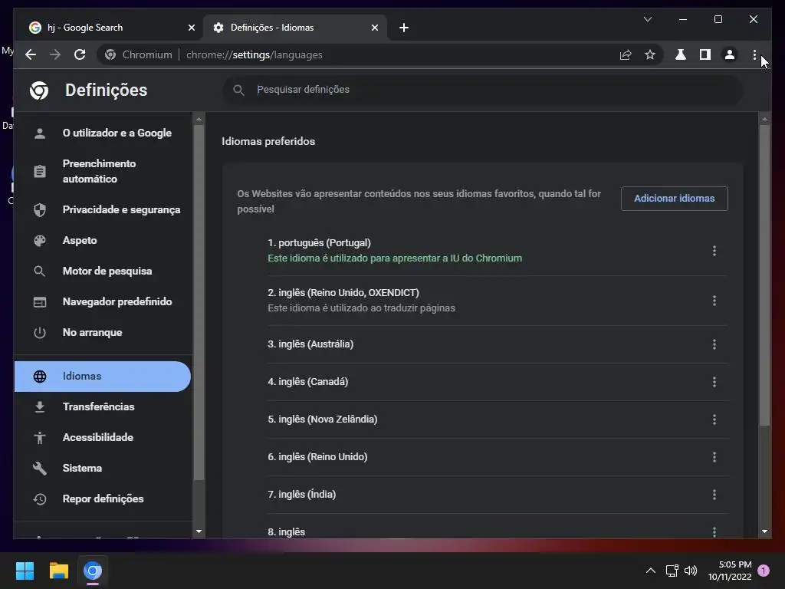Show hidden system tray icons

[x=650, y=571]
